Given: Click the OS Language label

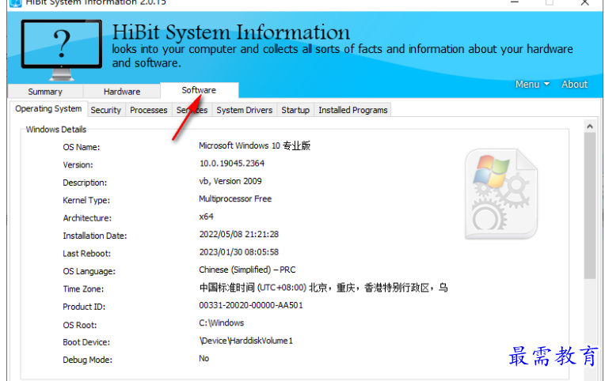Looking at the screenshot, I should (89, 271).
